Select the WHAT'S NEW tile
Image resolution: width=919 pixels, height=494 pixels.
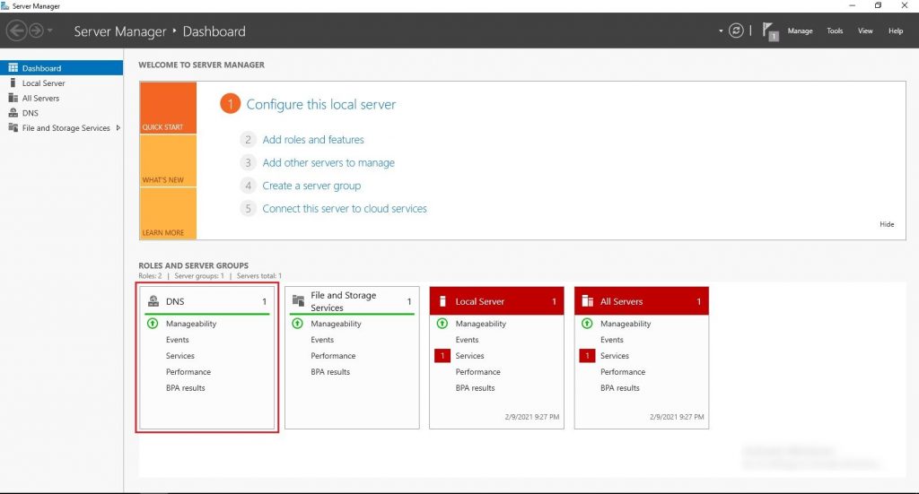(x=168, y=161)
